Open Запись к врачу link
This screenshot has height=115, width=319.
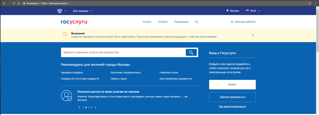pyautogui.click(x=119, y=79)
